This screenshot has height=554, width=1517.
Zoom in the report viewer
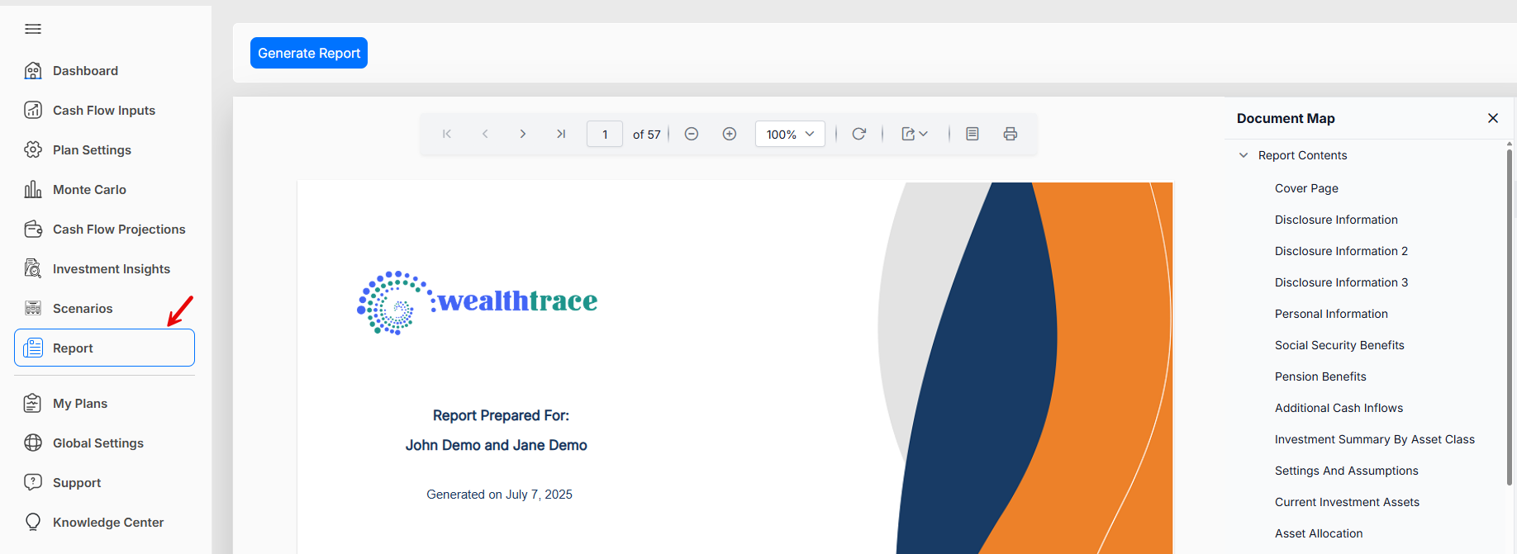[730, 134]
